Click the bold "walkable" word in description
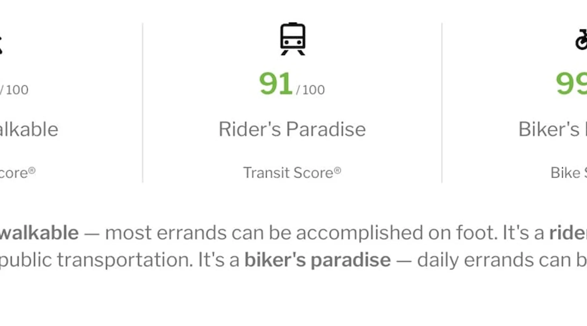Image resolution: width=587 pixels, height=326 pixels. (39, 233)
